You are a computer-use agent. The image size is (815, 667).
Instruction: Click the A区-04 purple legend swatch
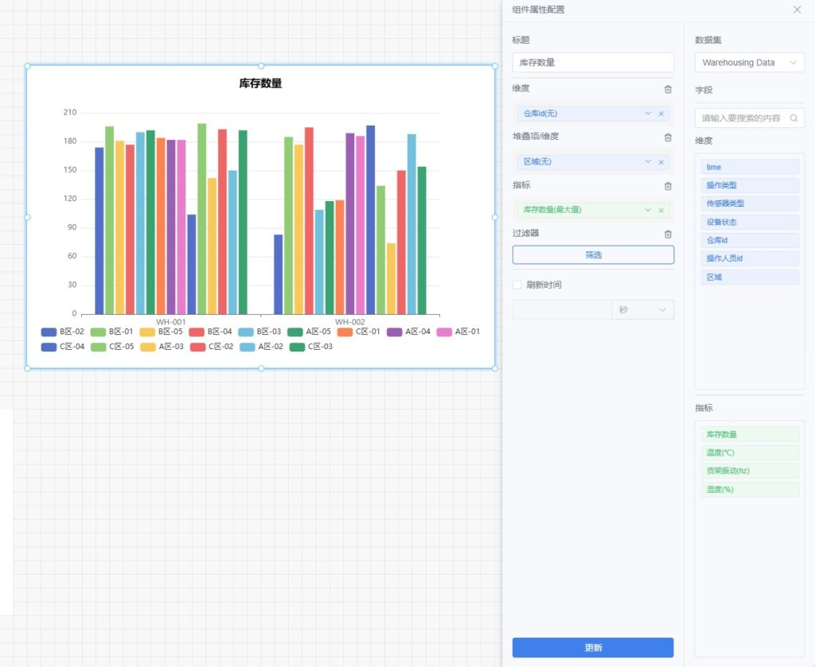pyautogui.click(x=396, y=332)
